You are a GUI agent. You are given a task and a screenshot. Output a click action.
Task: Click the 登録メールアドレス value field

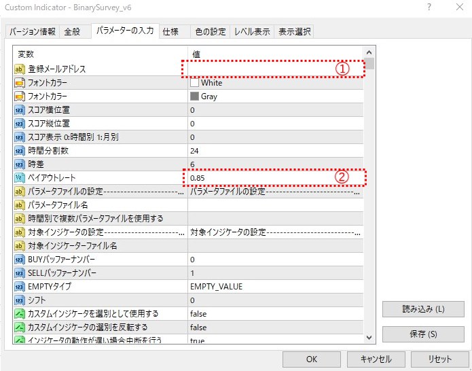click(x=276, y=69)
